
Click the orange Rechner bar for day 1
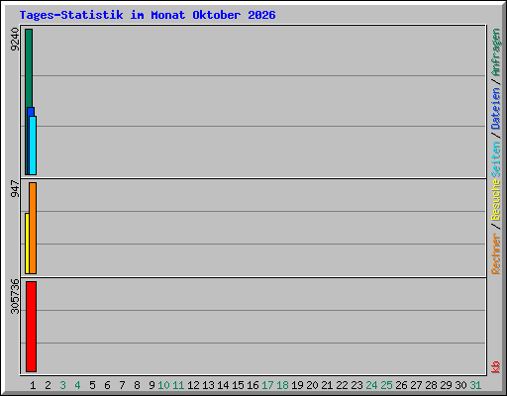coord(33,228)
